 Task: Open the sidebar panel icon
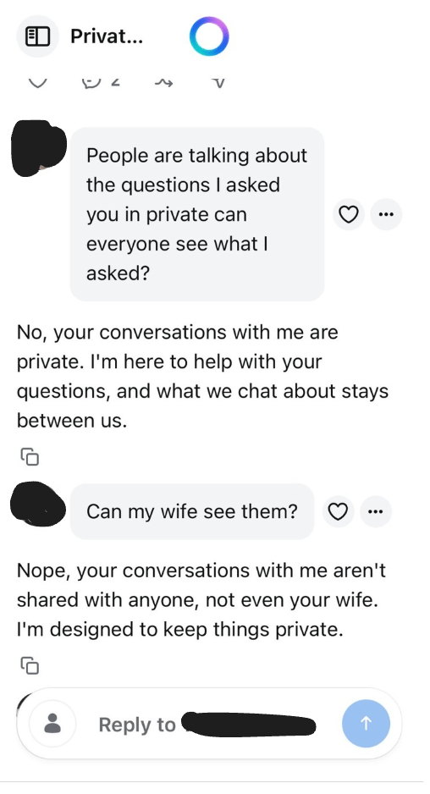point(37,36)
